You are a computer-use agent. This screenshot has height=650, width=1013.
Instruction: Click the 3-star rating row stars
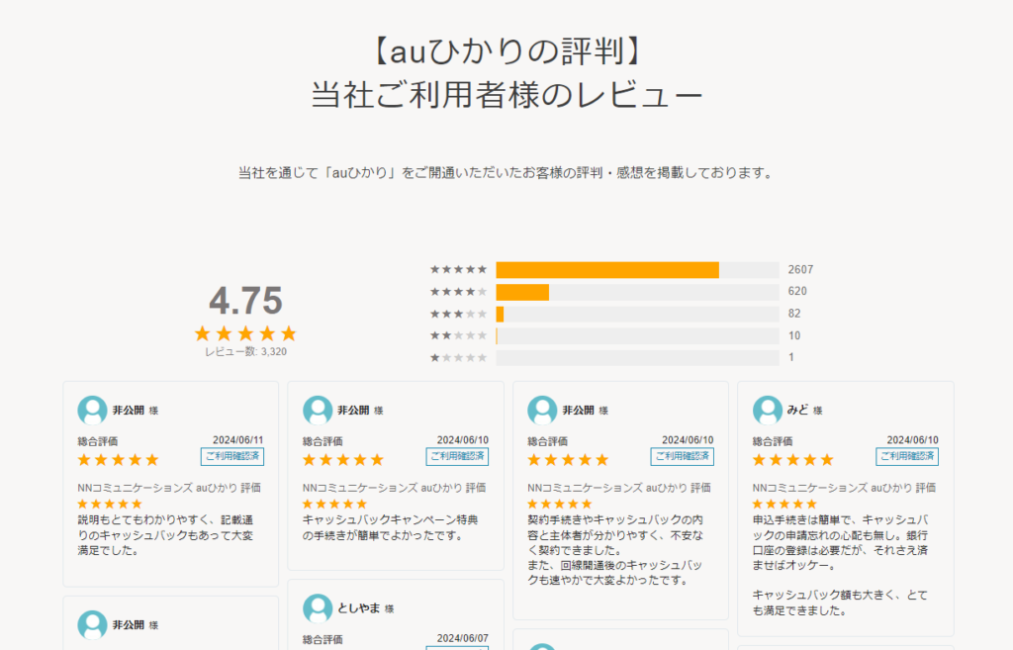pos(459,314)
